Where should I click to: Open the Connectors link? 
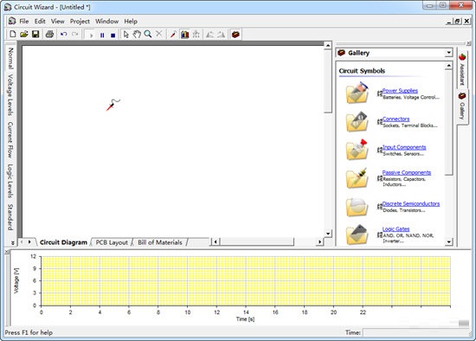[396, 119]
